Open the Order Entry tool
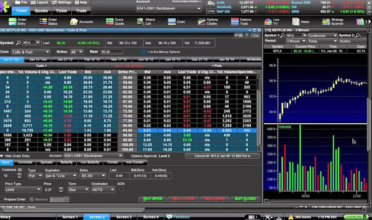Image resolution: width=372 pixels, height=220 pixels. tap(18, 21)
